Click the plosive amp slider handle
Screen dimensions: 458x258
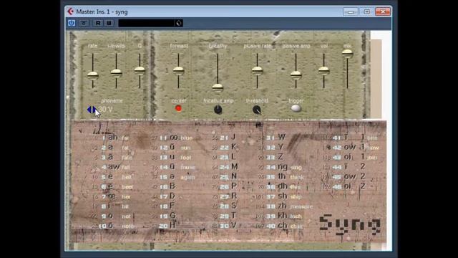pyautogui.click(x=296, y=75)
